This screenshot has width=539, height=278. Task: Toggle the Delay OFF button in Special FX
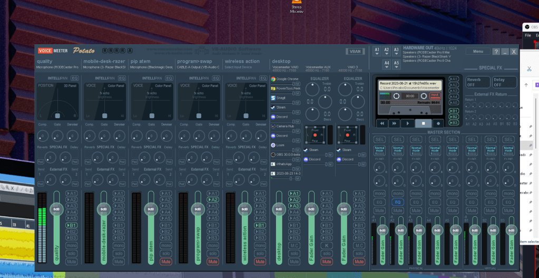tap(504, 82)
